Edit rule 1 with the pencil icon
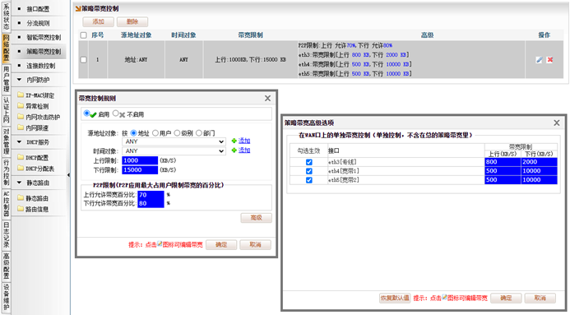 click(x=539, y=59)
